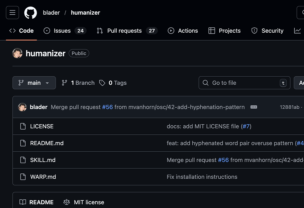The image size is (304, 208).
Task: Click the Public repository badge
Action: click(79, 53)
